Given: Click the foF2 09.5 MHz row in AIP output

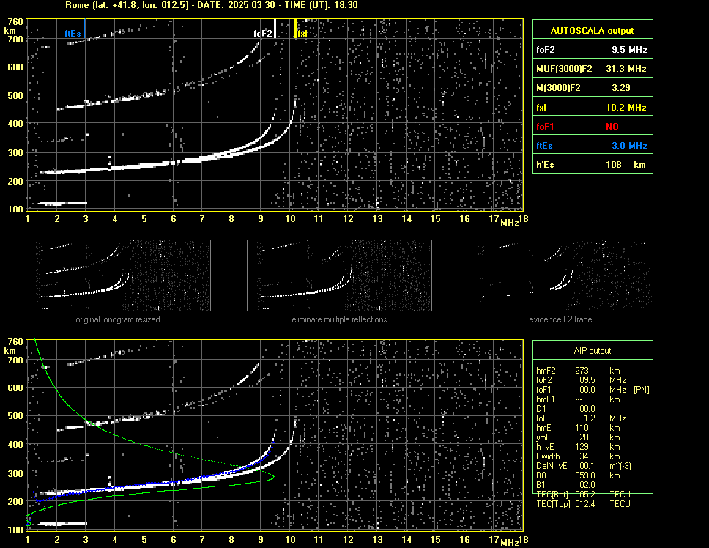Looking at the screenshot, I should [581, 380].
